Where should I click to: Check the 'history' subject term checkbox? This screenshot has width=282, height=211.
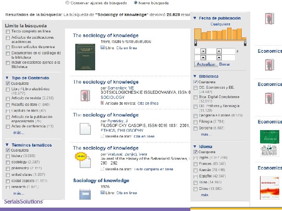point(8,156)
